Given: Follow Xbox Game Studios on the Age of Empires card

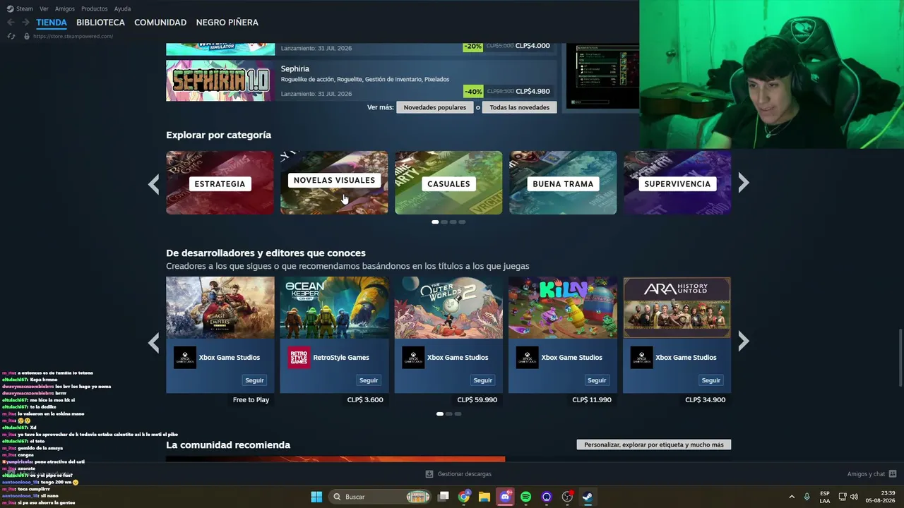Looking at the screenshot, I should point(254,380).
